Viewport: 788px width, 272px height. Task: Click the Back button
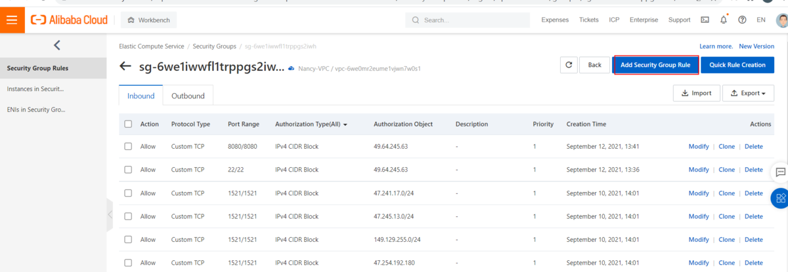point(594,65)
